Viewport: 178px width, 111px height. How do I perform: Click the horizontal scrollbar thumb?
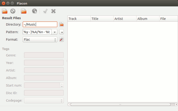(121, 104)
